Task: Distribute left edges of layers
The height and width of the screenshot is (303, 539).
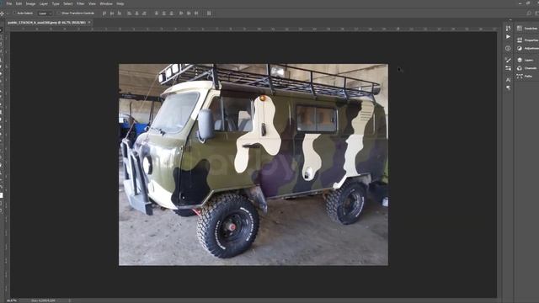Action: (x=181, y=13)
